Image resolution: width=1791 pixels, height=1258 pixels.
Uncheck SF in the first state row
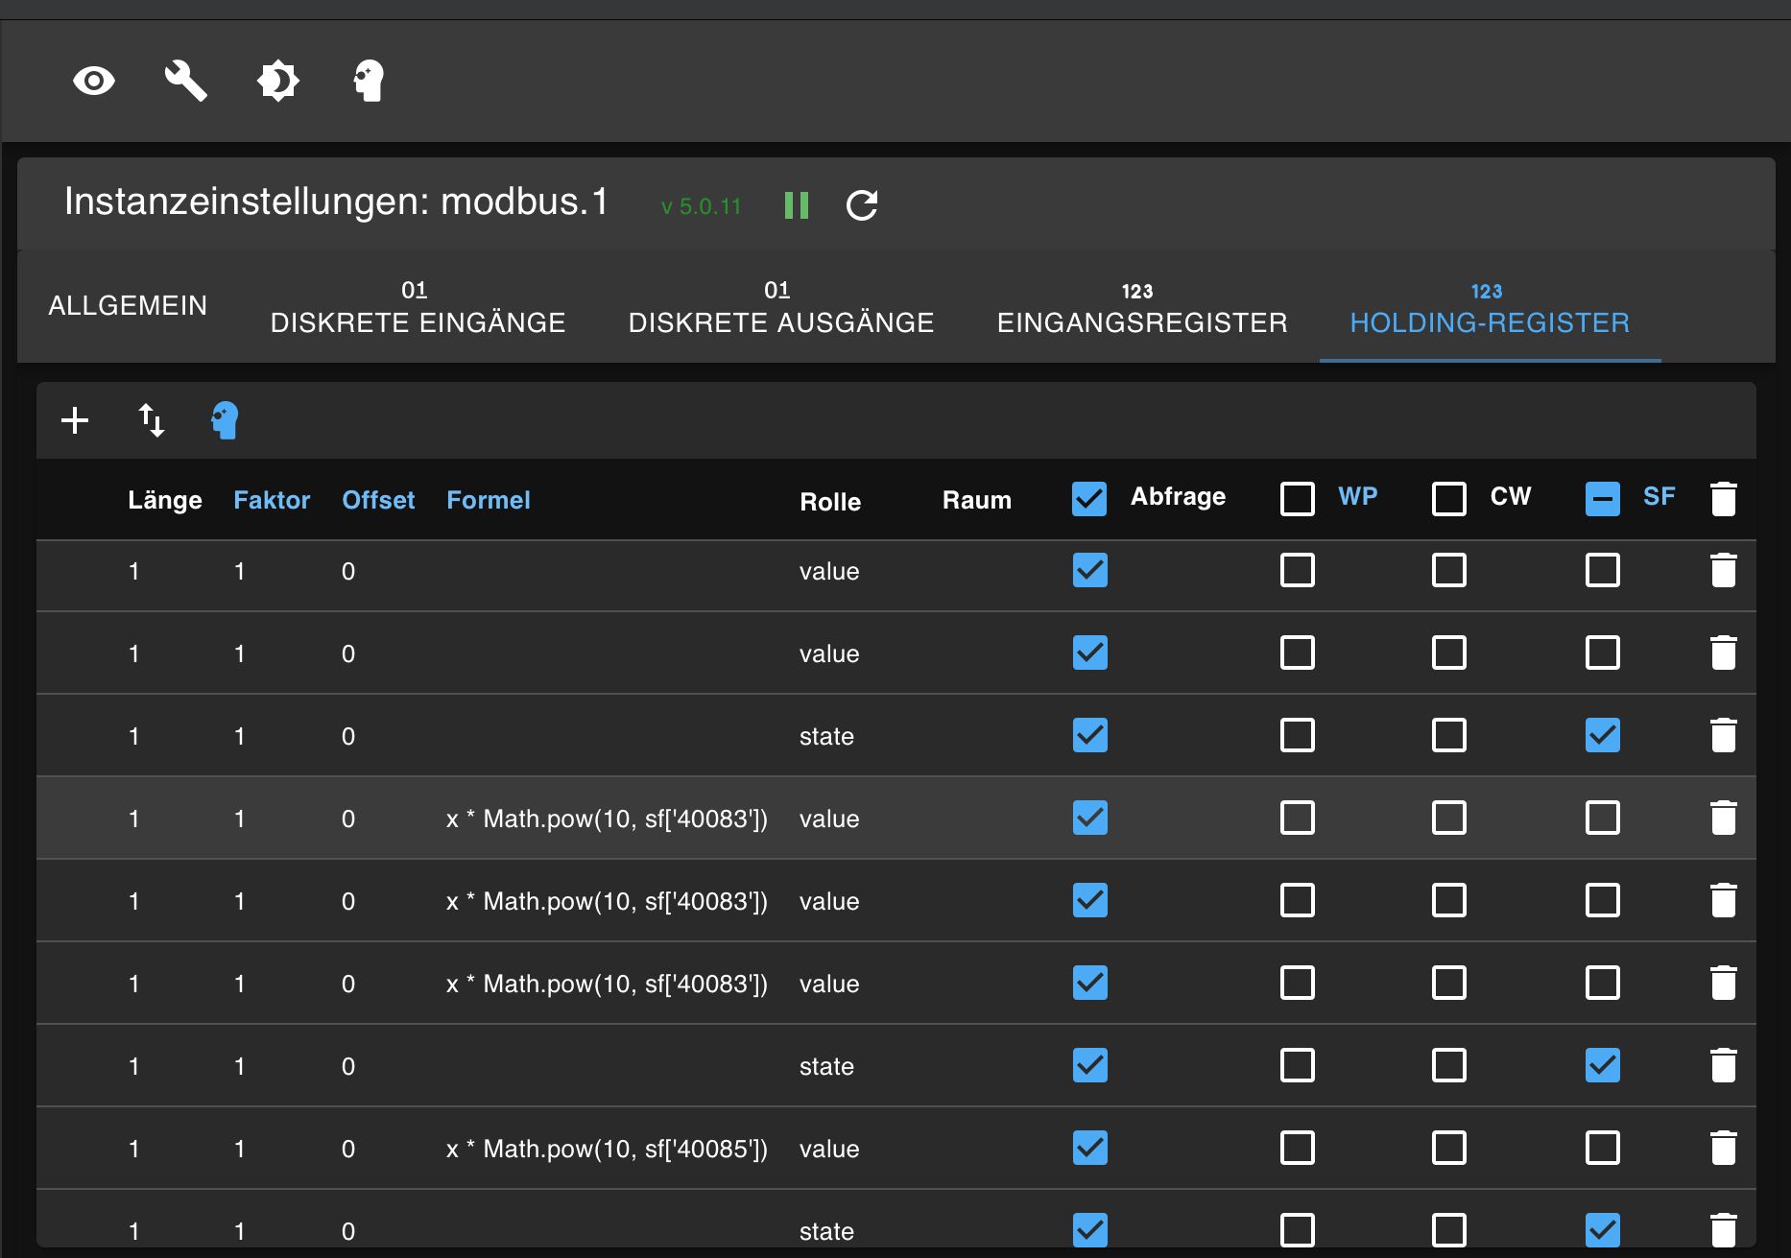pos(1603,736)
